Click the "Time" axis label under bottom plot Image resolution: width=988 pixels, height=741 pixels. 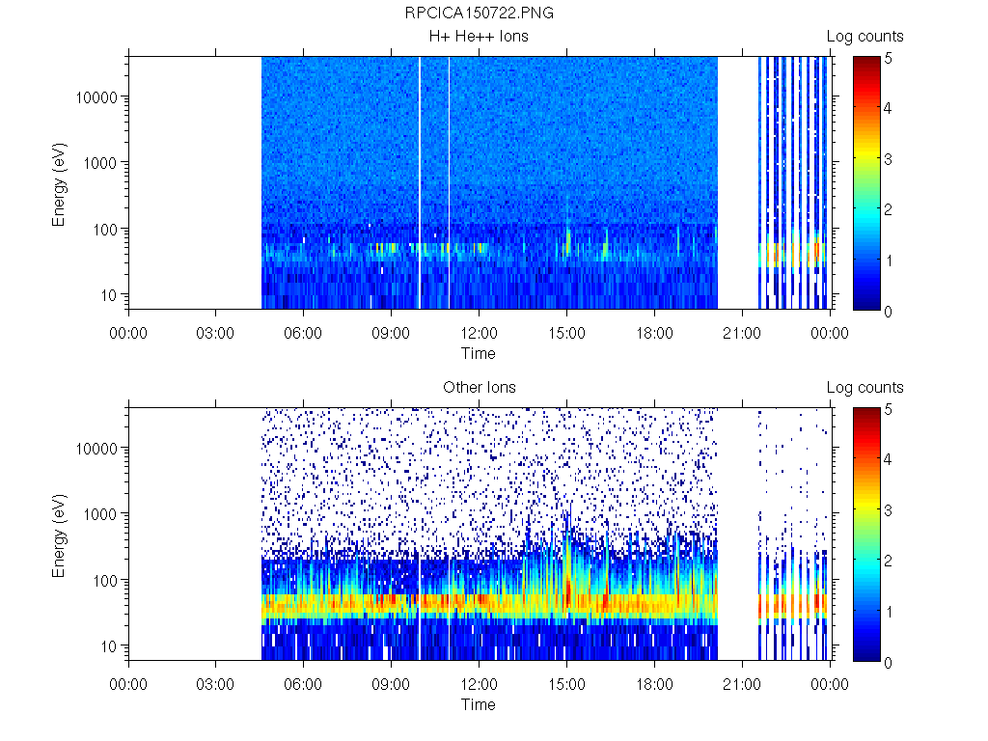[x=479, y=704]
